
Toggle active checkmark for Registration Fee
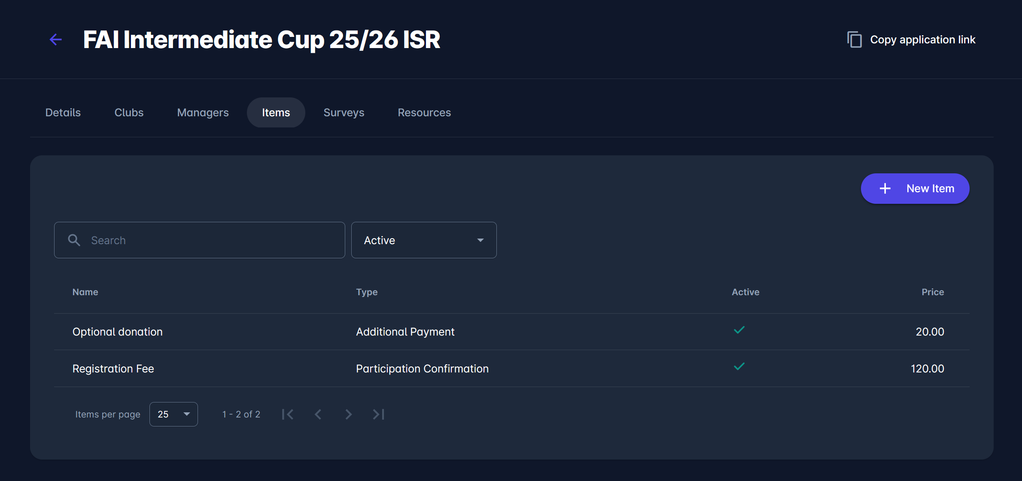739,366
